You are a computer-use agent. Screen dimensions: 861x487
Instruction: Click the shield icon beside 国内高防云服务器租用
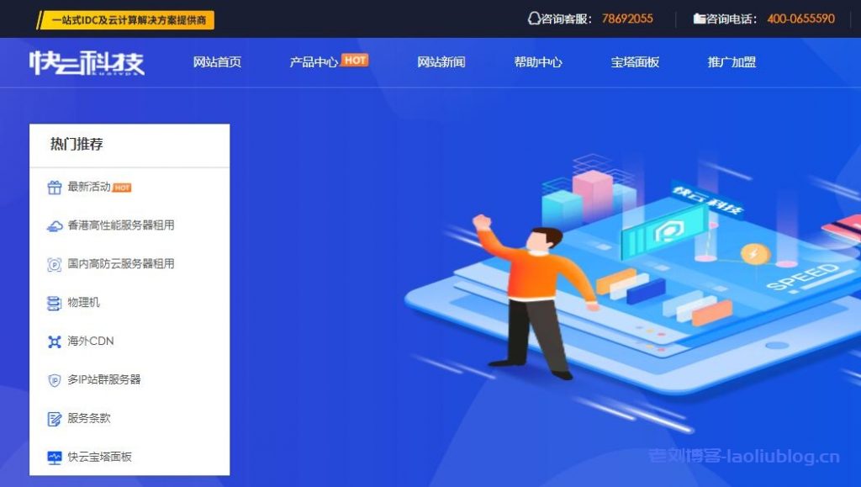[x=55, y=265]
